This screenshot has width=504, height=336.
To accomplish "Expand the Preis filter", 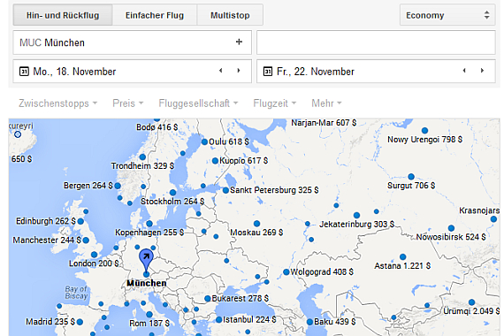I will [128, 103].
